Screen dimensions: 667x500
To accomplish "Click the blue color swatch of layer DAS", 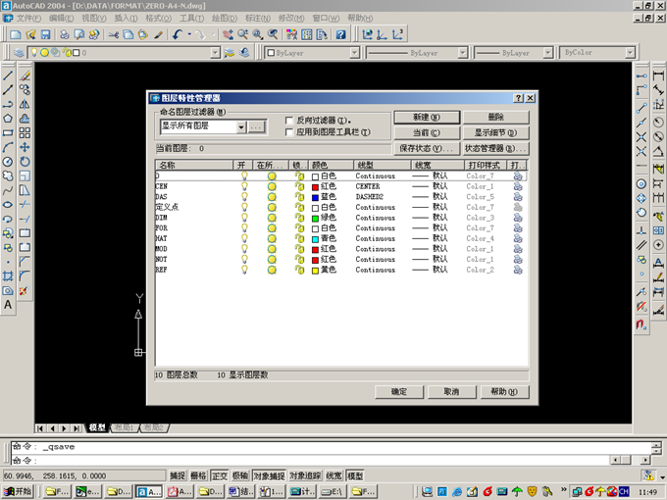I will [x=315, y=197].
